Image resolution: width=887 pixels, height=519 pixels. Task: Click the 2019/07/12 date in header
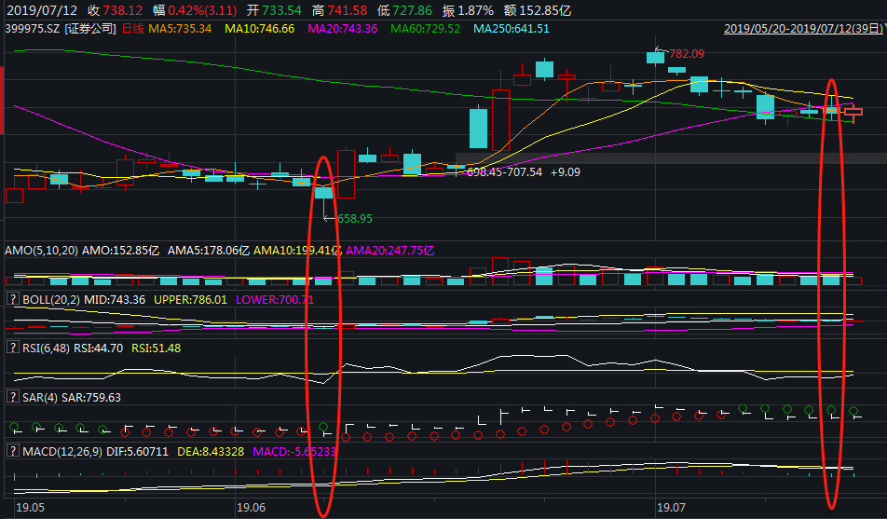42,10
